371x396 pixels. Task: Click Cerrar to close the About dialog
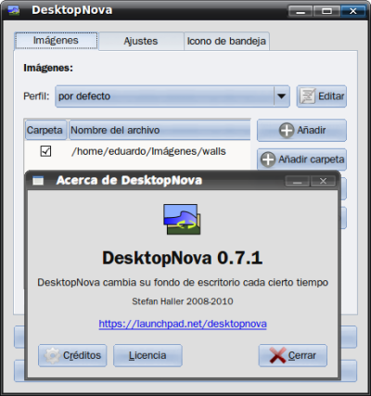click(x=292, y=355)
